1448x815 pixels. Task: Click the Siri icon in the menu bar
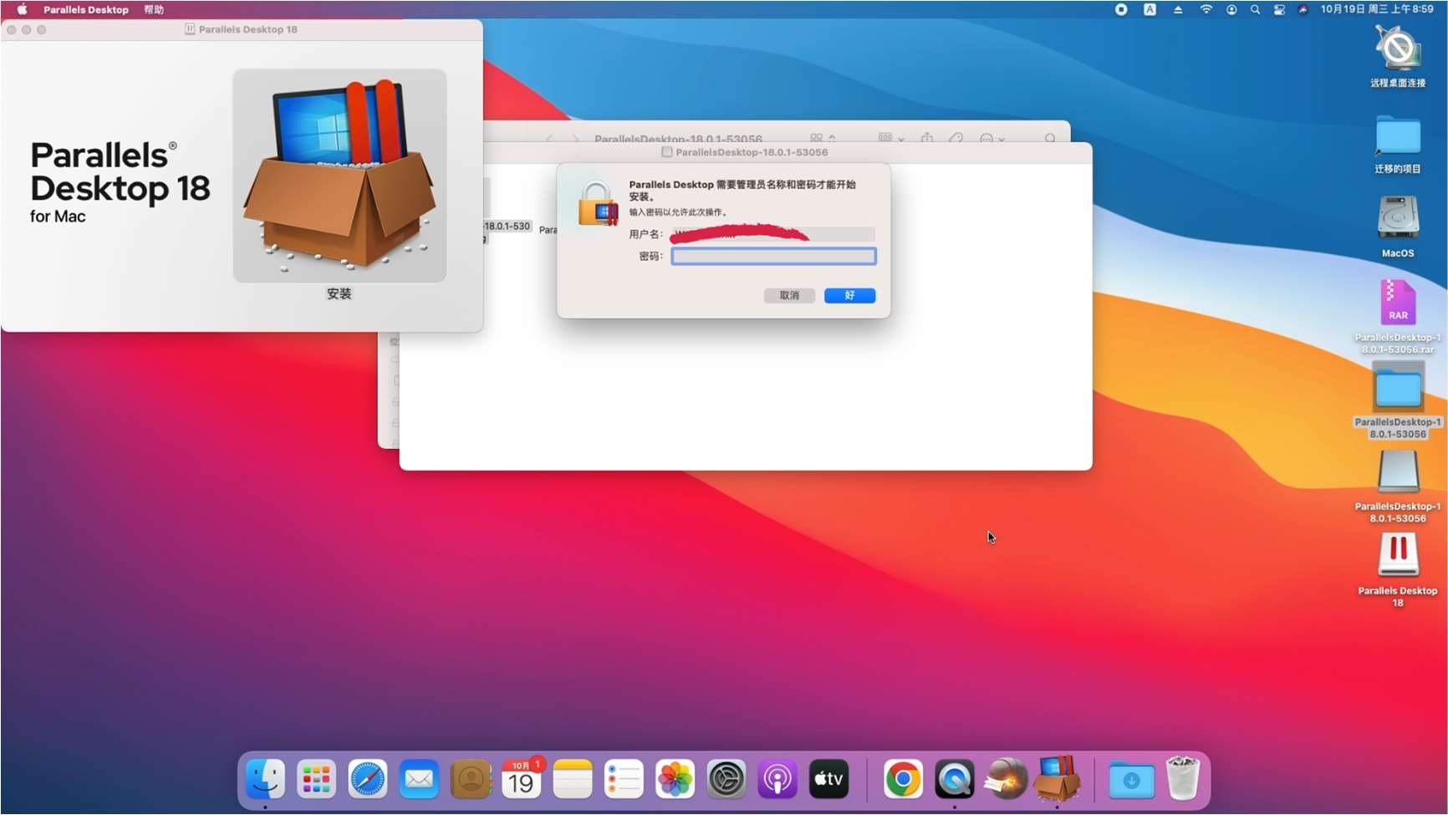pyautogui.click(x=1303, y=9)
